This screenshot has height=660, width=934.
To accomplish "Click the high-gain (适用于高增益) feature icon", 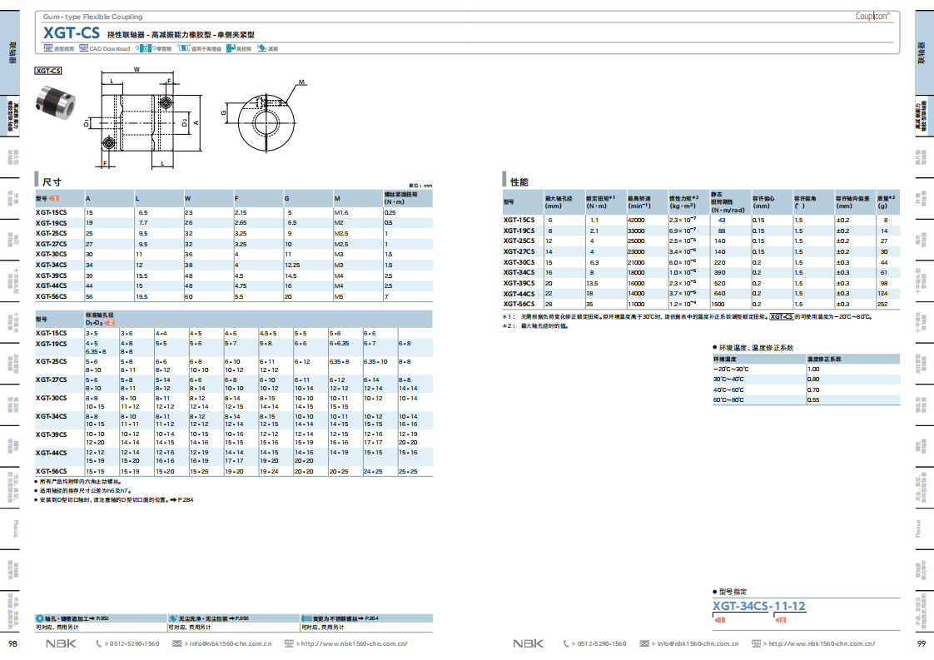I will [183, 48].
